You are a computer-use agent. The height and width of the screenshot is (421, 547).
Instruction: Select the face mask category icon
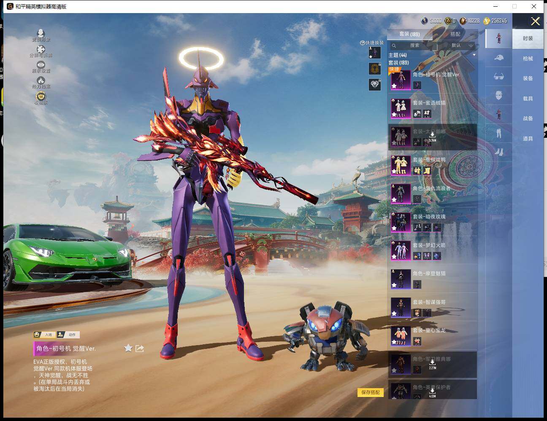[498, 95]
